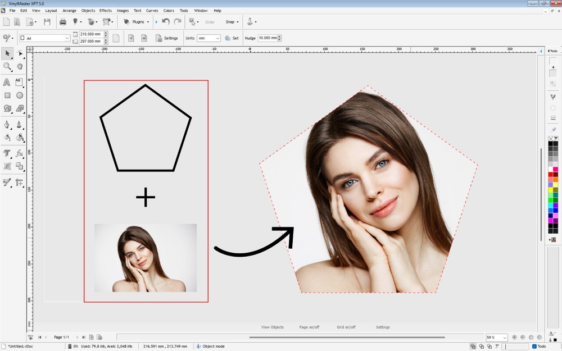
Task: Open the A4 page size dropdown
Action: point(66,38)
